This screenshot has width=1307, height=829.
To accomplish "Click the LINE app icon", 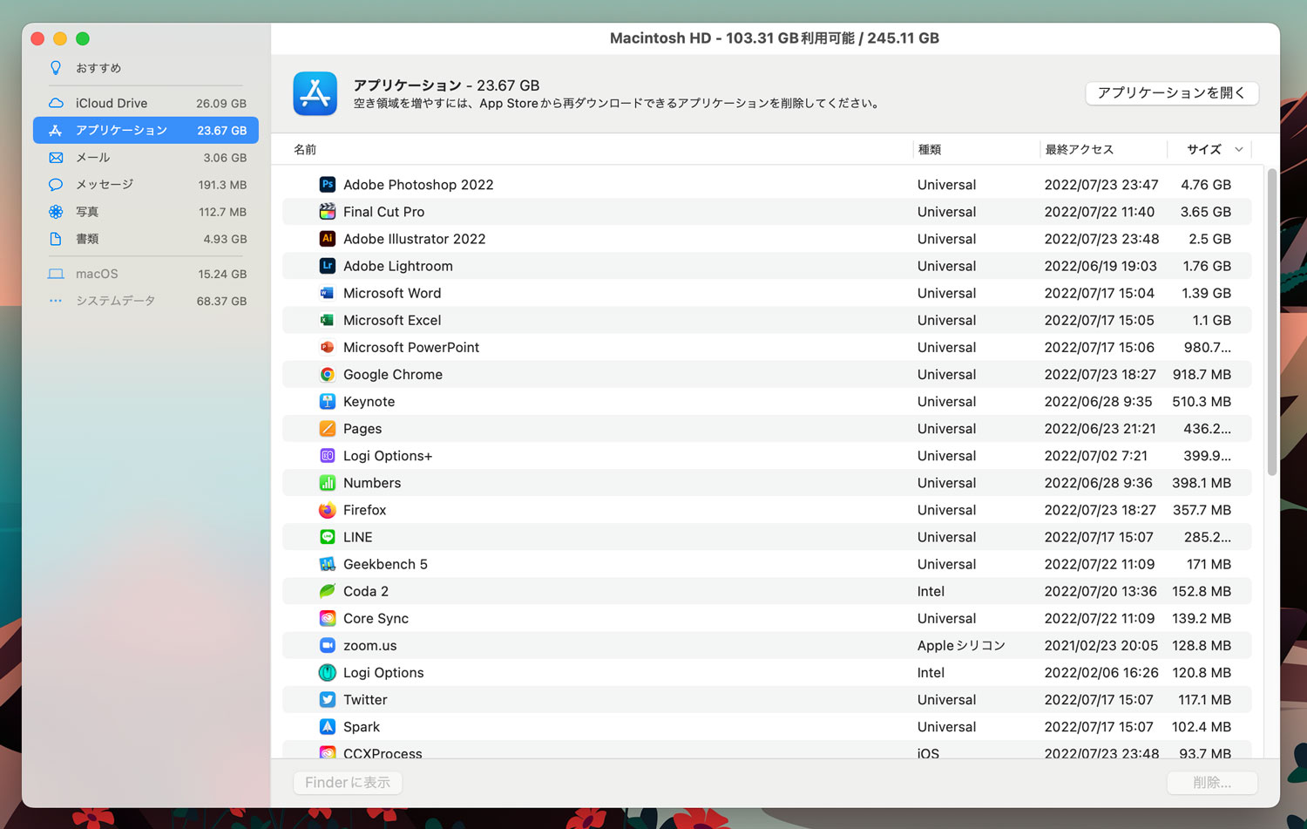I will pos(328,537).
